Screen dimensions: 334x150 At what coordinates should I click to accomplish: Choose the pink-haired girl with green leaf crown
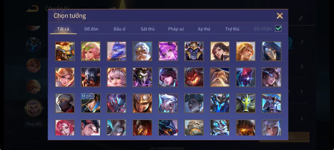pyautogui.click(x=91, y=51)
